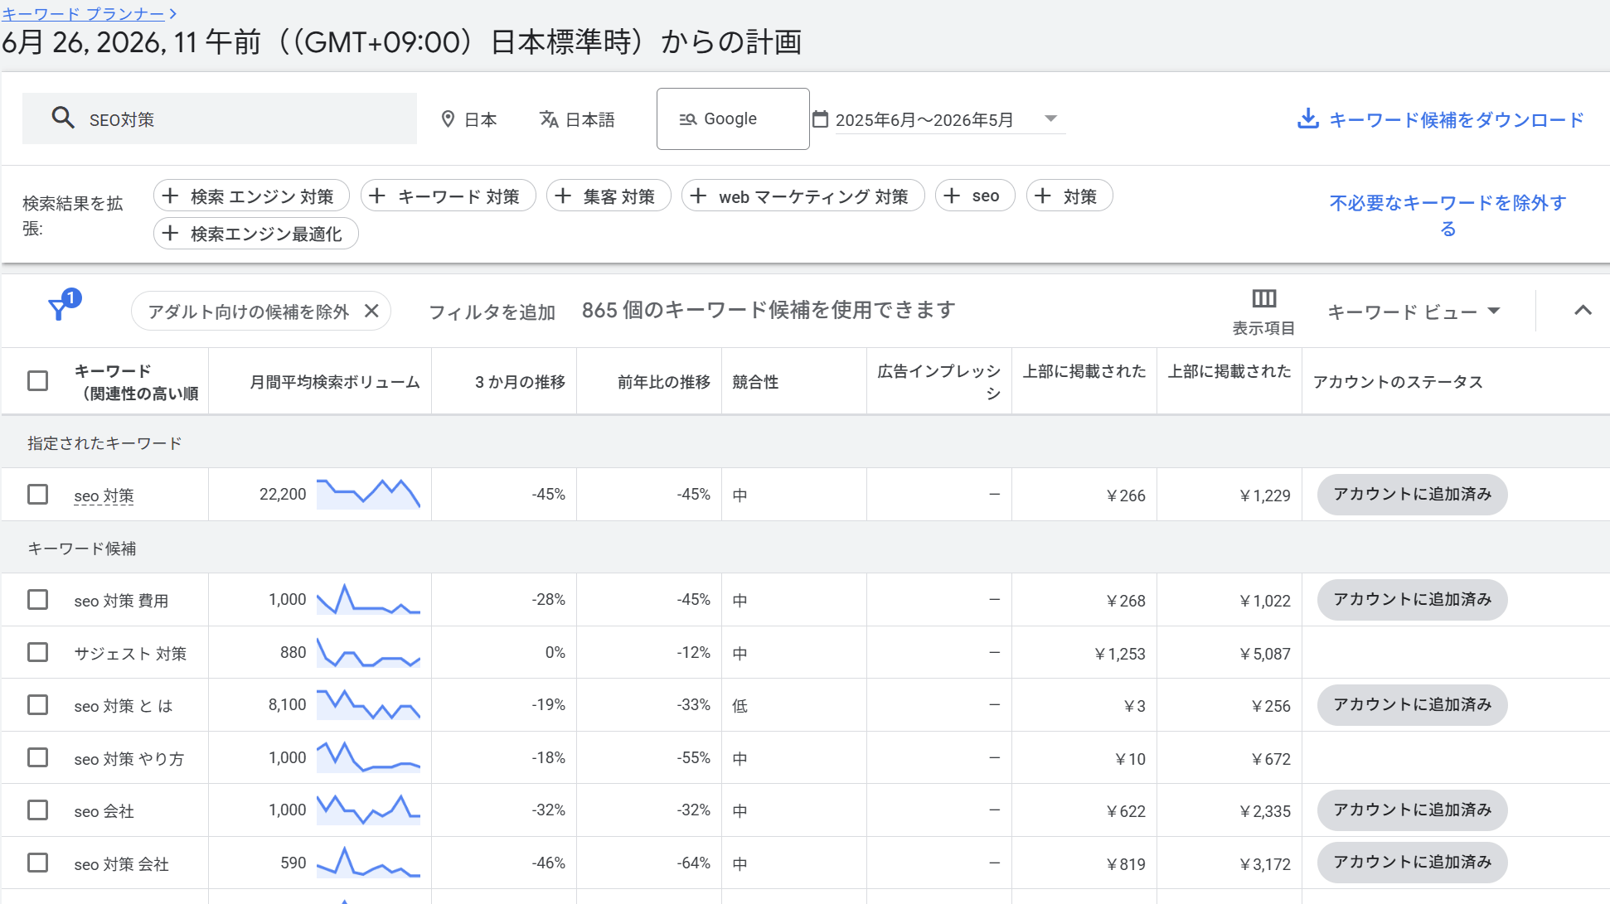Image resolution: width=1610 pixels, height=904 pixels.
Task: Sort by 競合性 column header
Action: point(755,382)
